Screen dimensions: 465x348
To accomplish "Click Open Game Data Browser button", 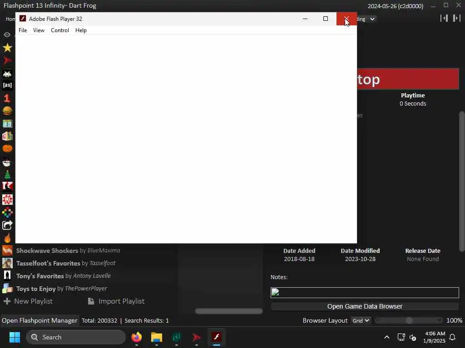I will click(365, 306).
